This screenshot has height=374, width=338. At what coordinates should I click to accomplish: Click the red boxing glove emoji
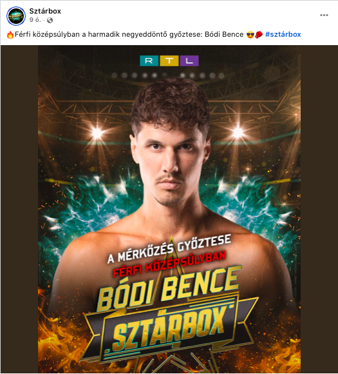click(259, 35)
